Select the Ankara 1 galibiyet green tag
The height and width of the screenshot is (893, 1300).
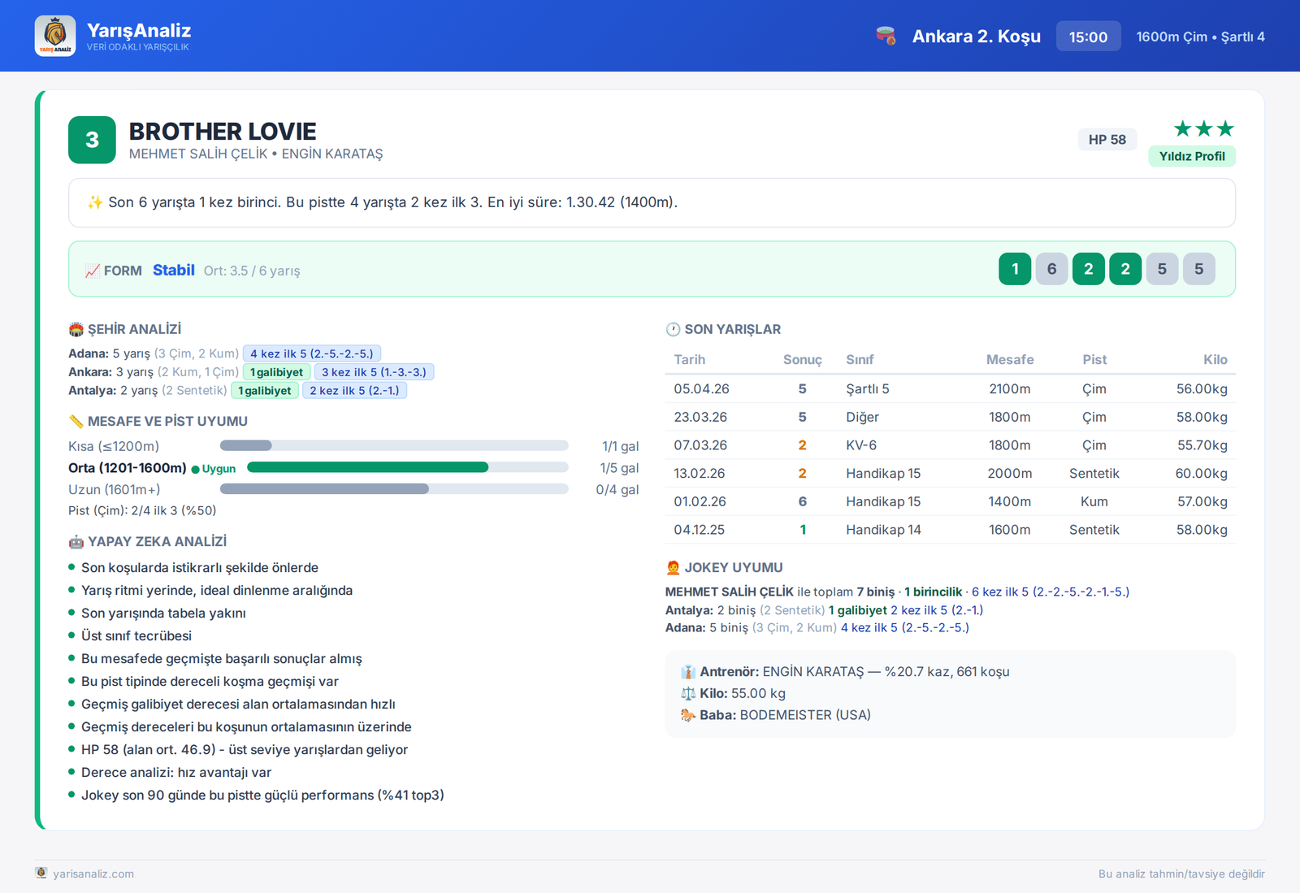coord(276,372)
